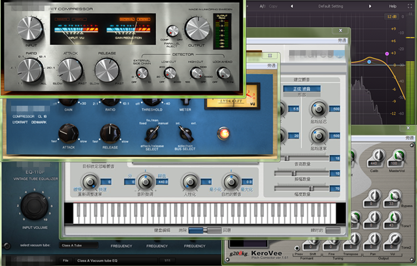The image size is (417, 266).
Task: Click the 幅度数量 slider
Action: (x=301, y=189)
